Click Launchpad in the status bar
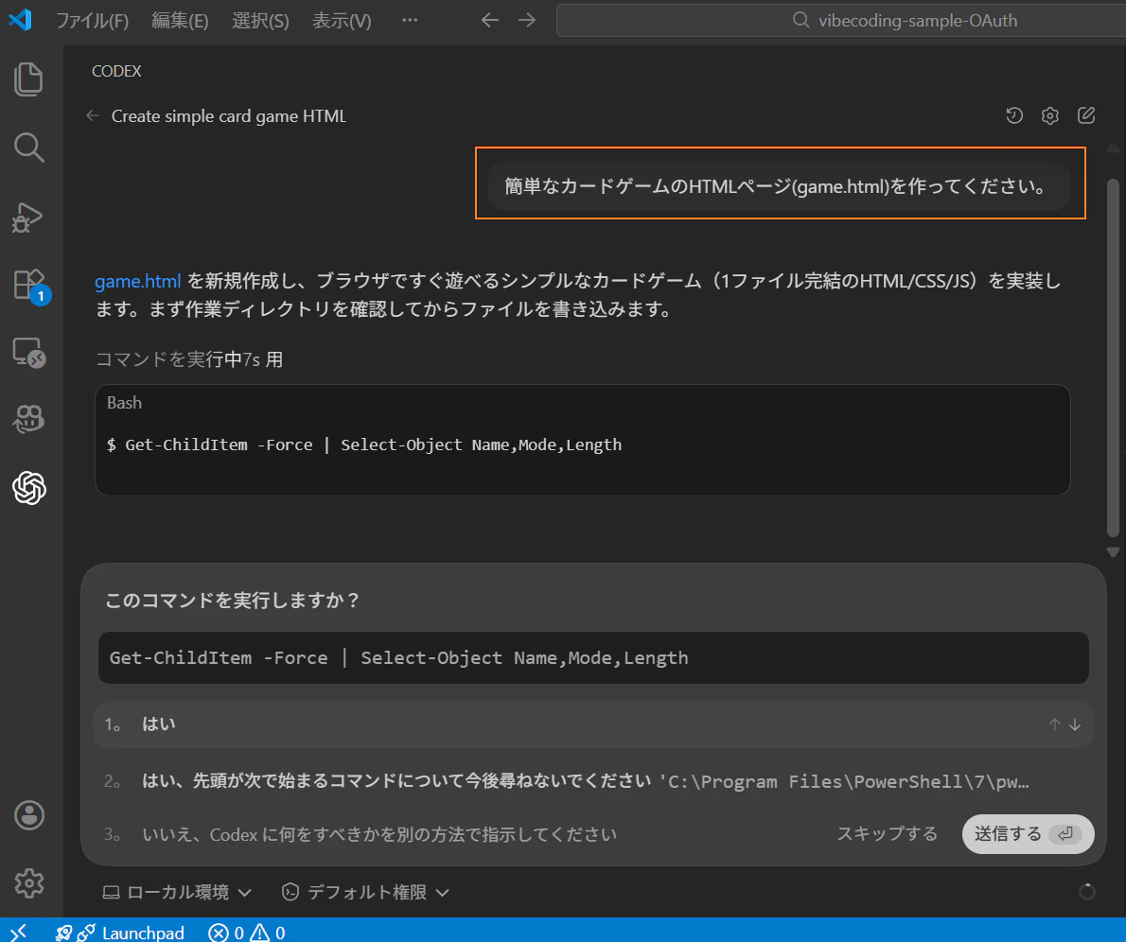The width and height of the screenshot is (1126, 942). pyautogui.click(x=143, y=933)
